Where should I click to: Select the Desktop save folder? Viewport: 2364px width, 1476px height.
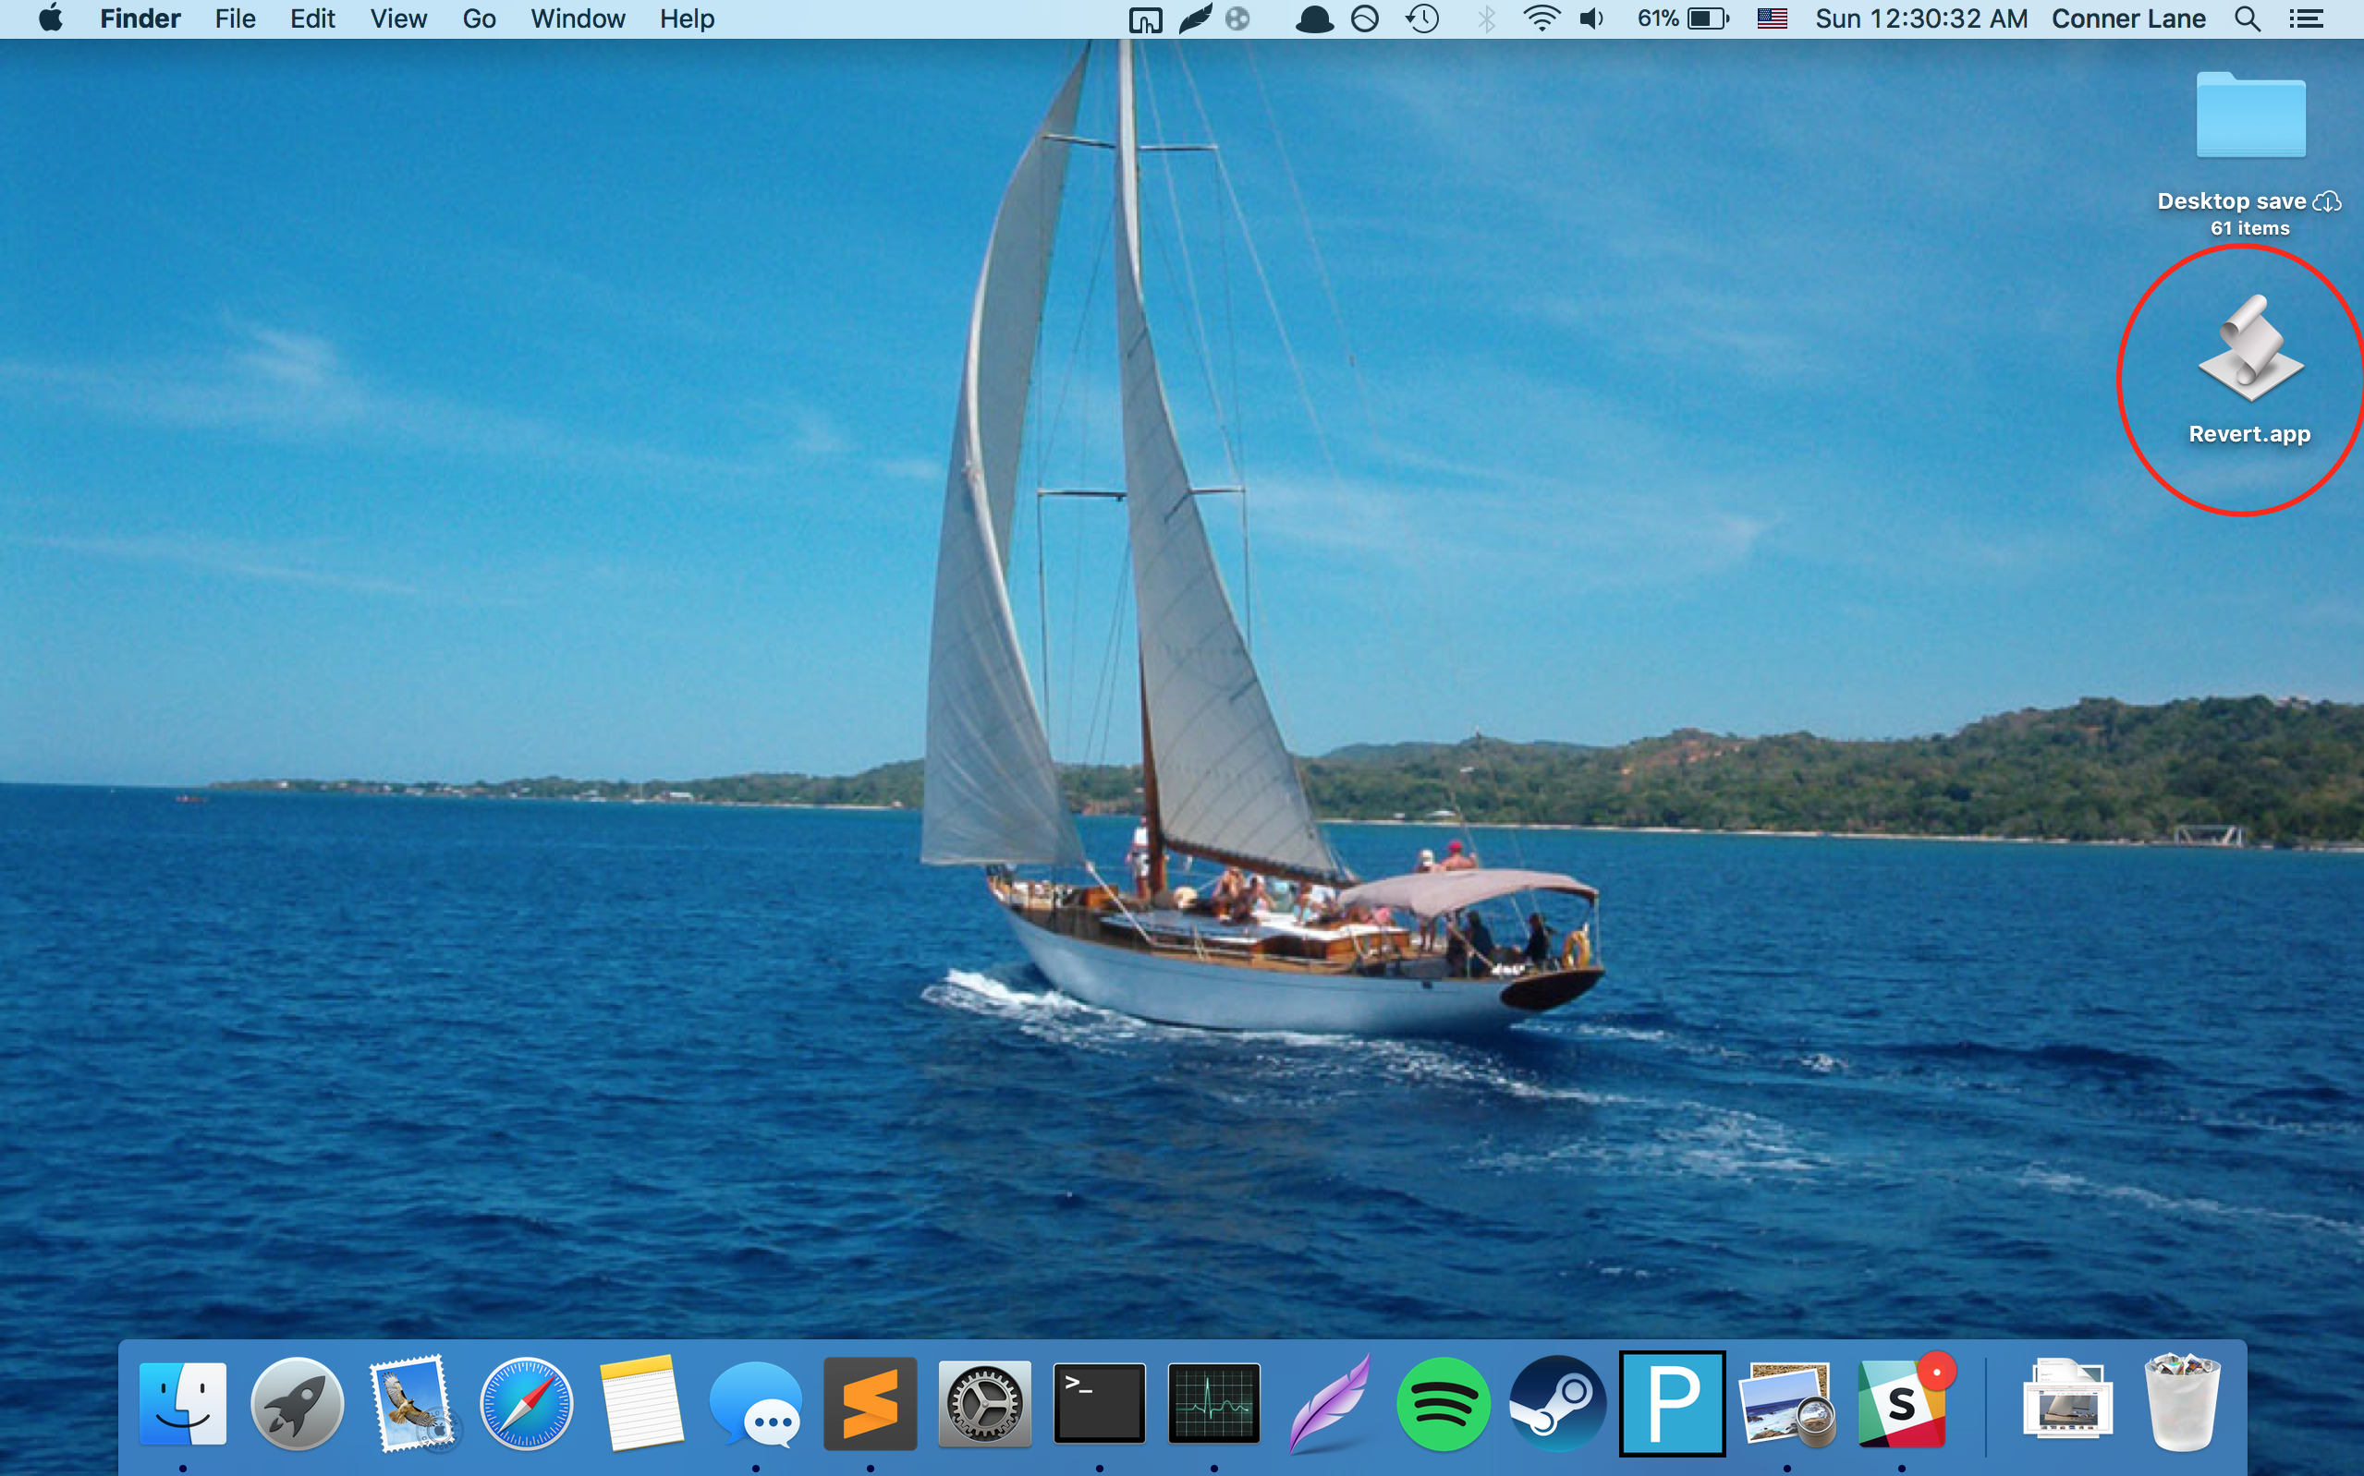point(2249,117)
